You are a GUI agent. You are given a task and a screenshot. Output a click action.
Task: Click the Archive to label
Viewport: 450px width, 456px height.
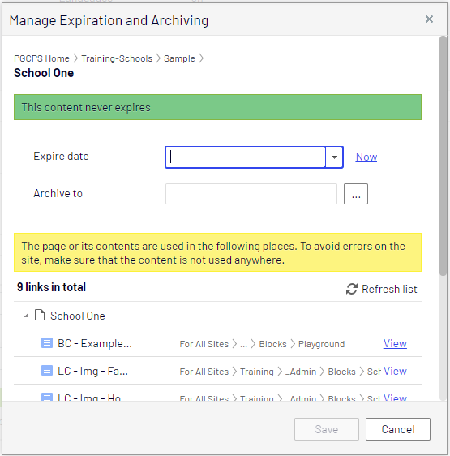point(58,193)
